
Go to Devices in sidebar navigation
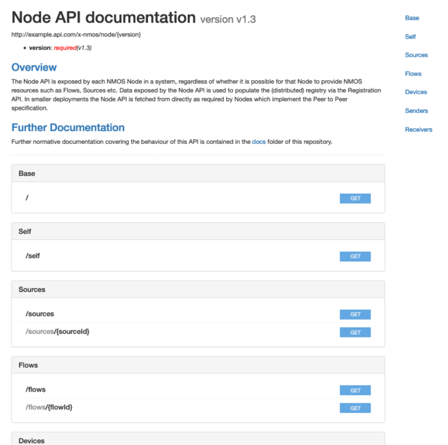tap(416, 92)
